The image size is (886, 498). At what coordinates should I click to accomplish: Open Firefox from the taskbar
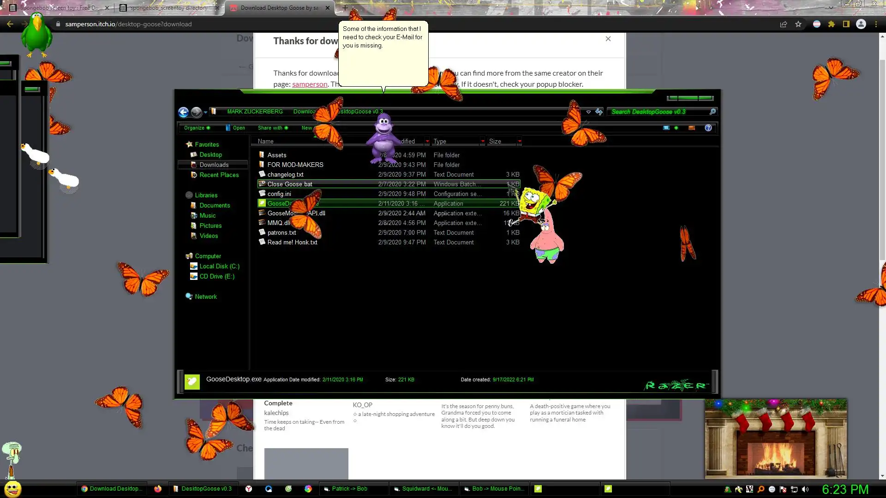click(x=158, y=489)
